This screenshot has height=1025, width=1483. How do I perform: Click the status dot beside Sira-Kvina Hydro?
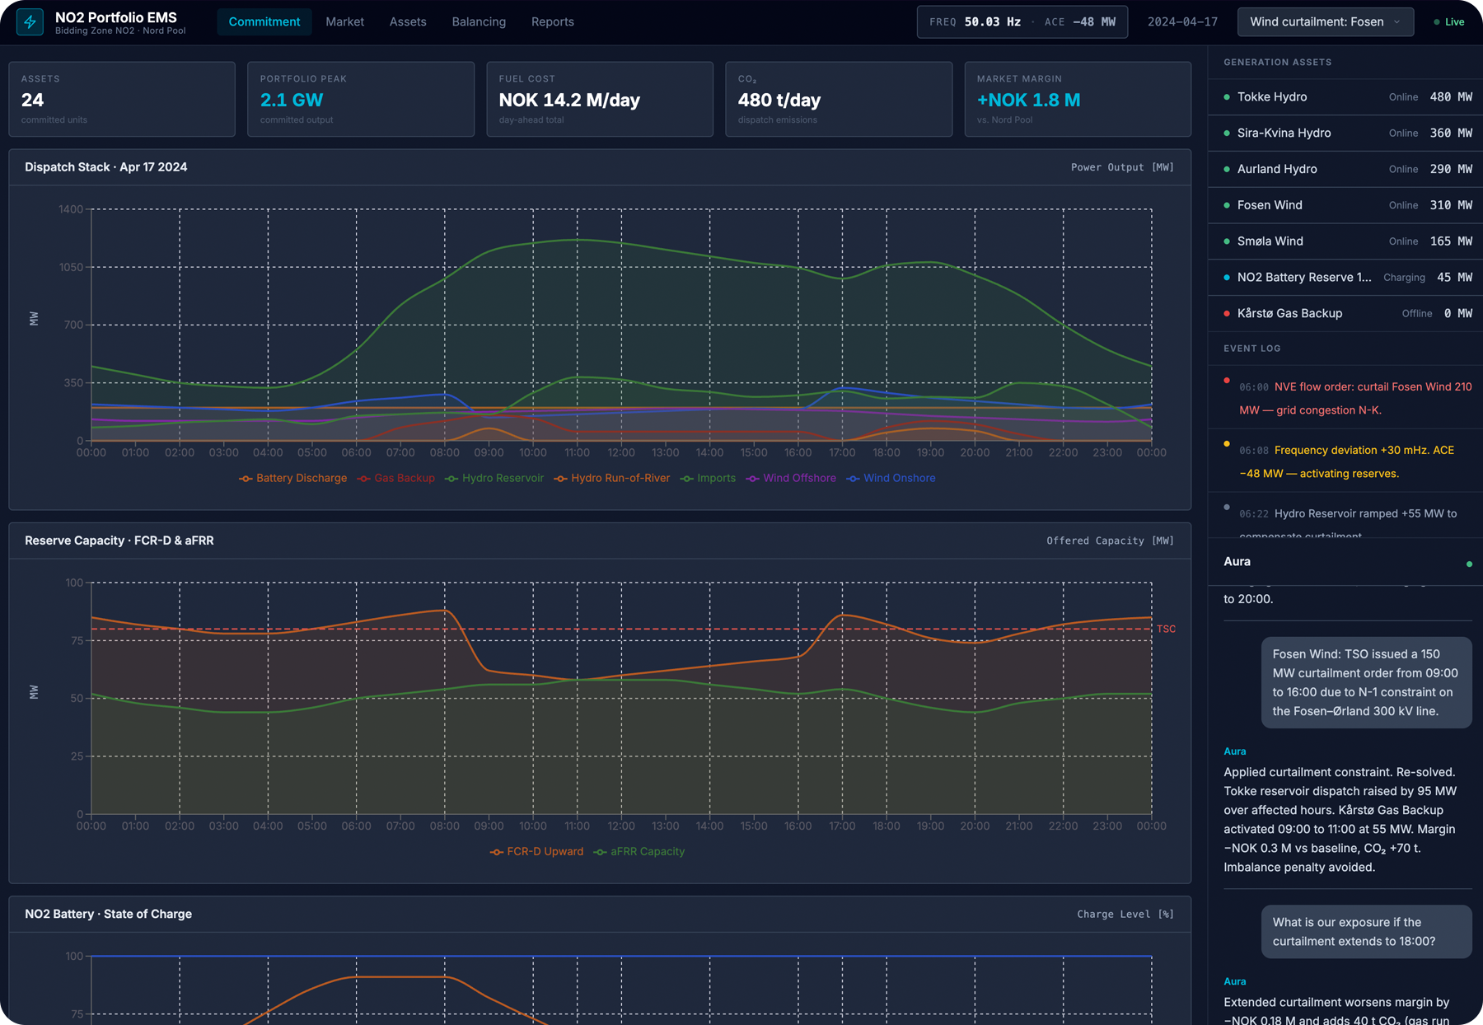point(1227,133)
